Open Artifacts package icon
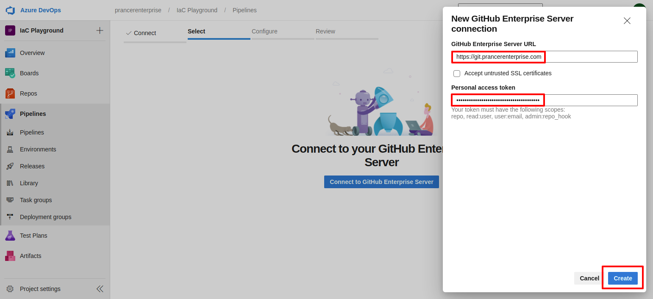653x299 pixels. click(10, 256)
